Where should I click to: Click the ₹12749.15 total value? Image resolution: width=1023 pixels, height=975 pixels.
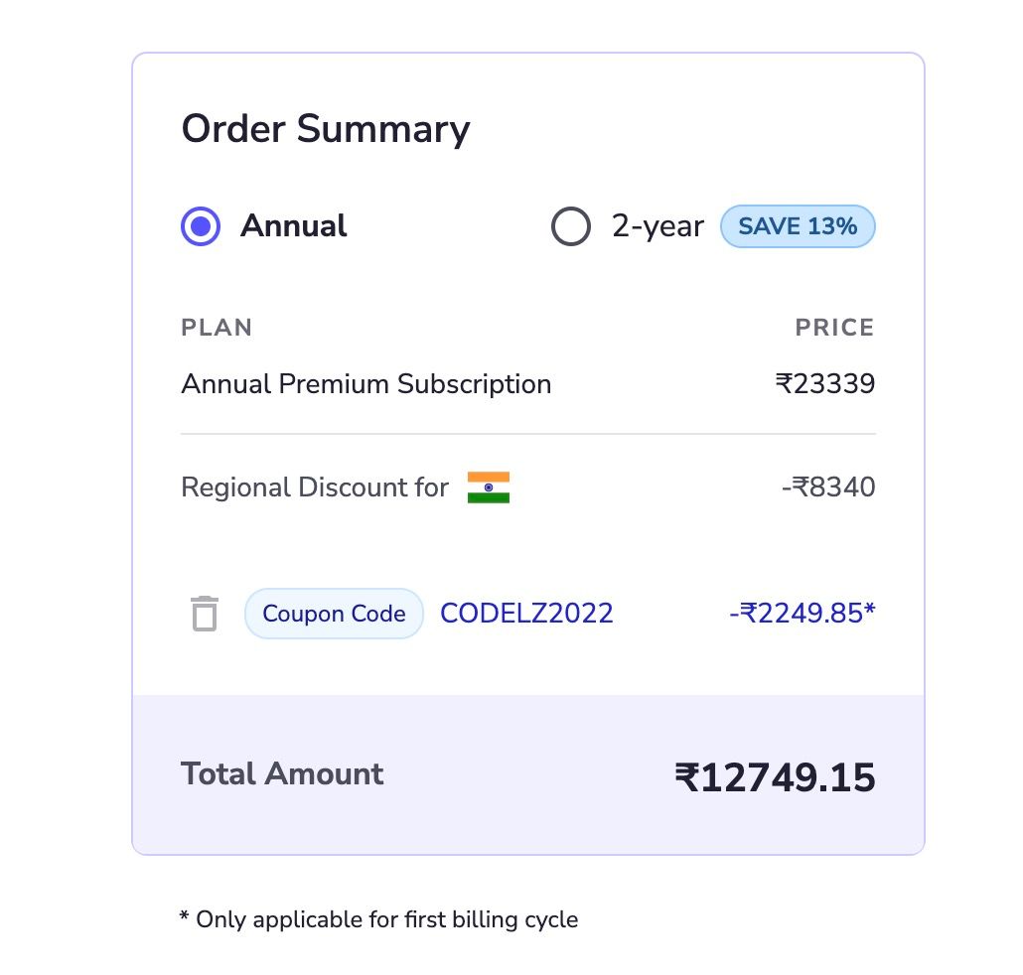(775, 777)
